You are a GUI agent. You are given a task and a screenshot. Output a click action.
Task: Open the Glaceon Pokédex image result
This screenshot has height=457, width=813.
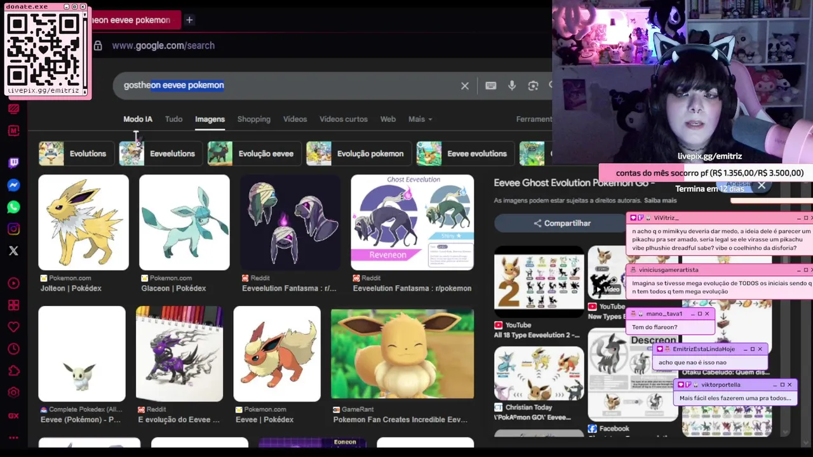[x=184, y=223]
